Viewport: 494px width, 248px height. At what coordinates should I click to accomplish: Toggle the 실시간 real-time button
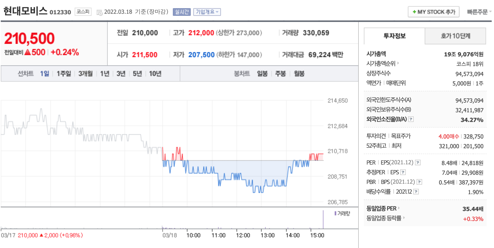[x=182, y=12]
